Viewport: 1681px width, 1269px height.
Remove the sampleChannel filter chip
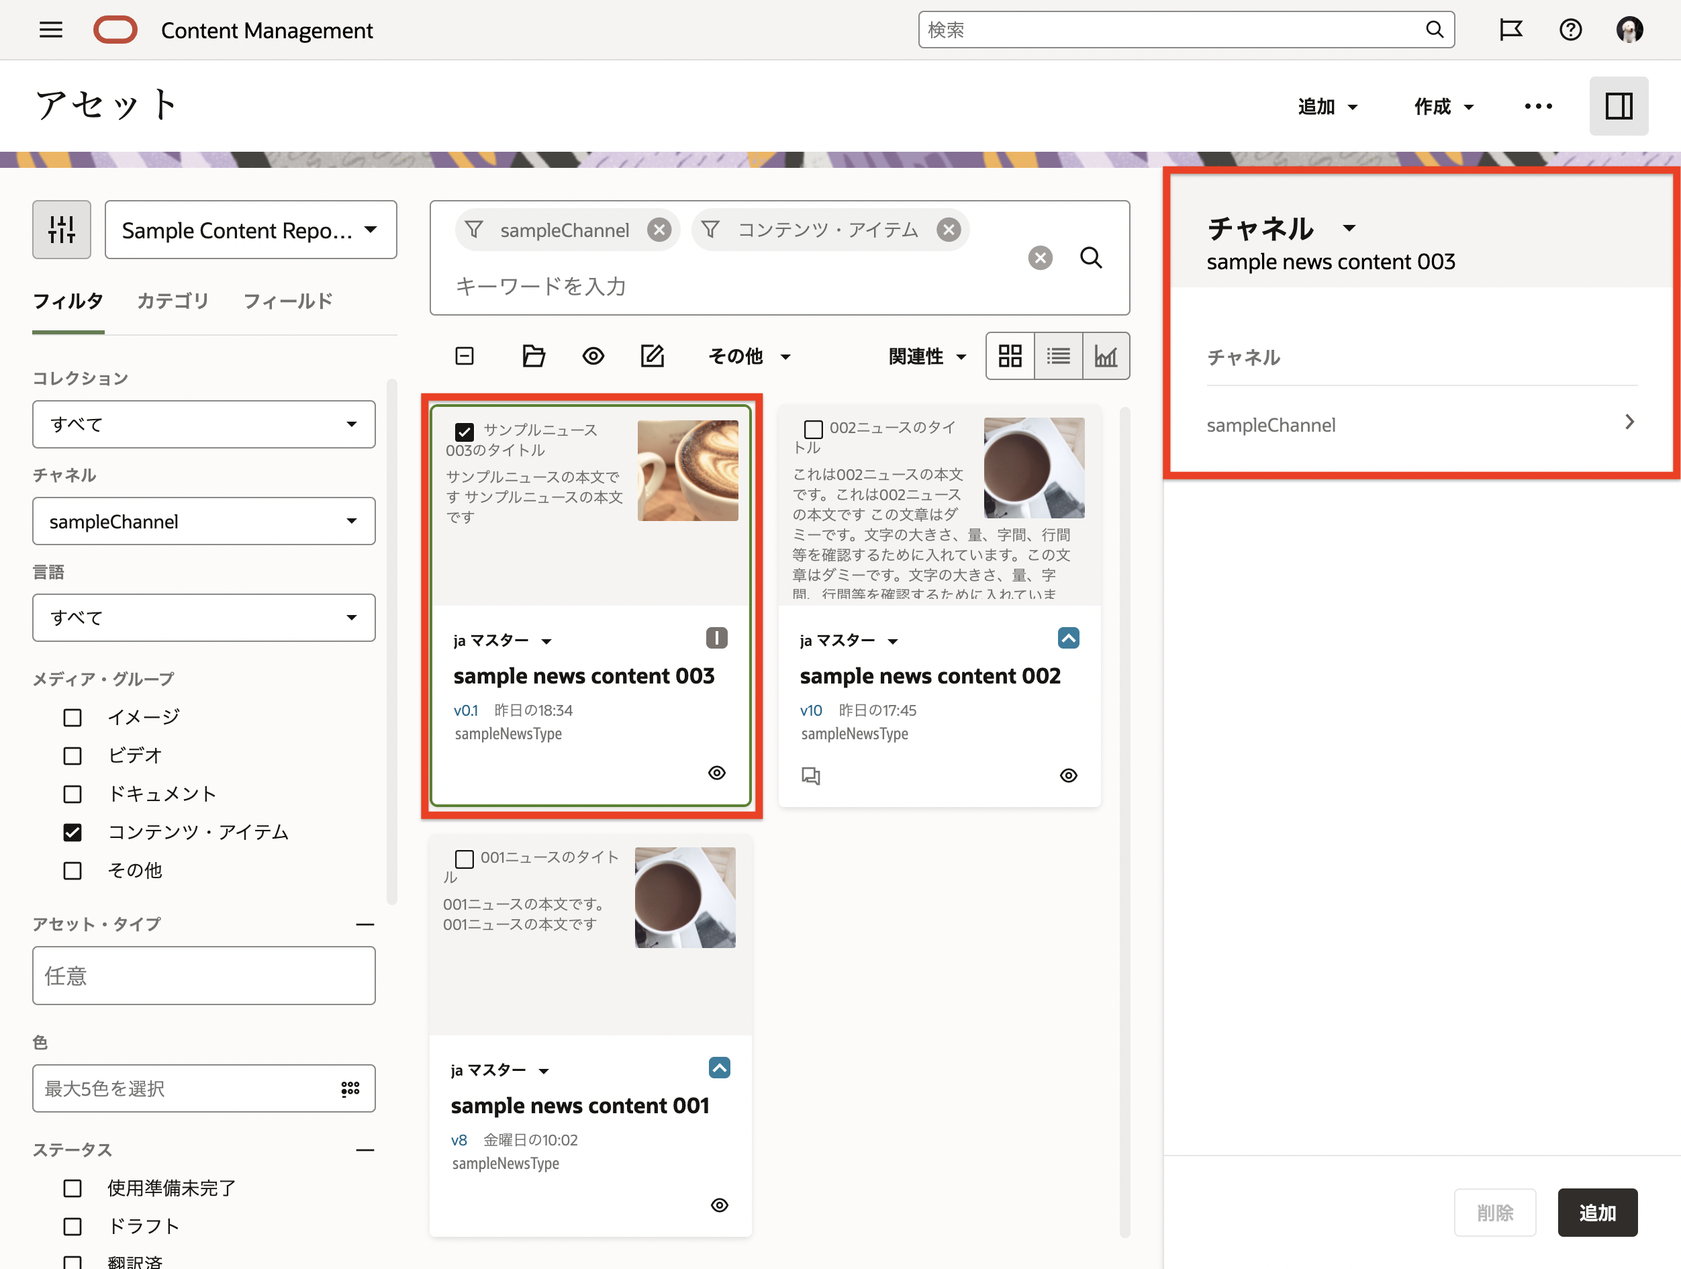point(659,230)
